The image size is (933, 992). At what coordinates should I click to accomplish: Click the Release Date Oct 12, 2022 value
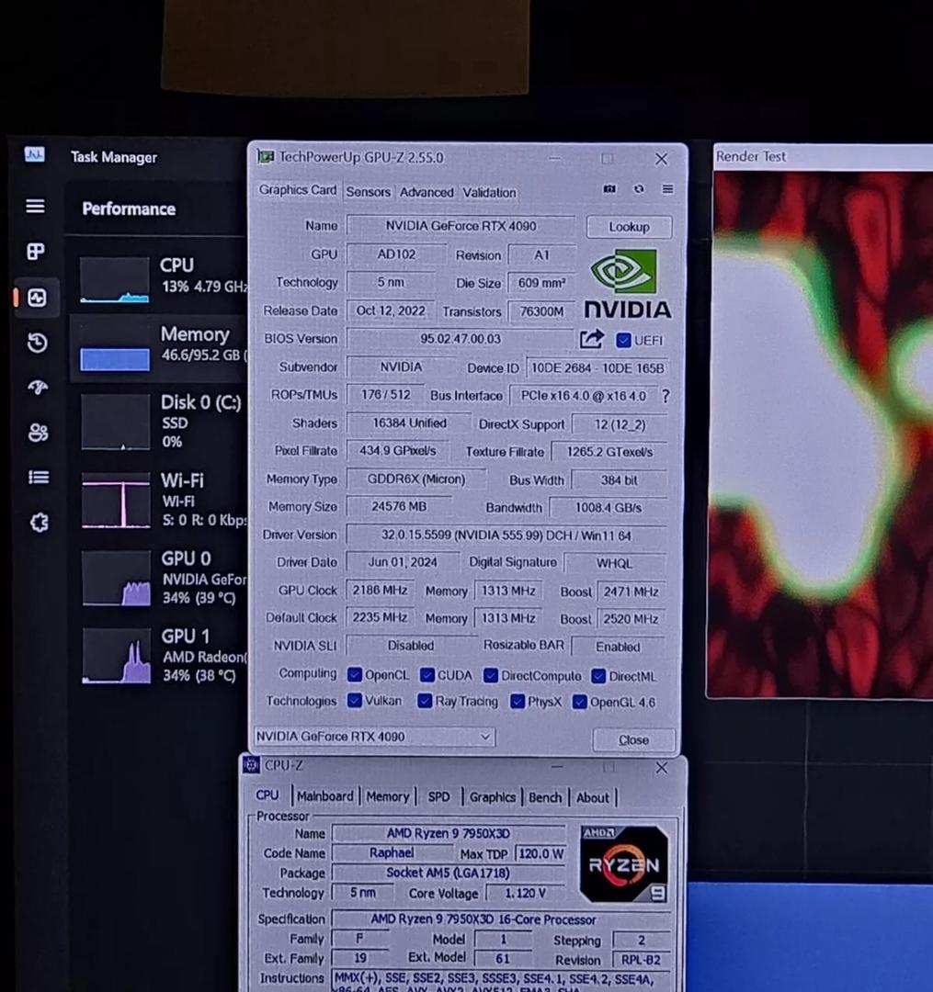click(x=391, y=310)
